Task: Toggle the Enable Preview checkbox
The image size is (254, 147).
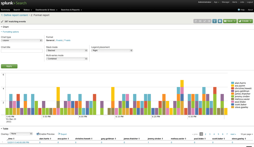Action: [x=38, y=134]
